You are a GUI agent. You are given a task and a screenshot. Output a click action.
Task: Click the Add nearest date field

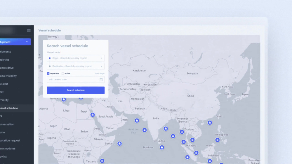(x=76, y=79)
